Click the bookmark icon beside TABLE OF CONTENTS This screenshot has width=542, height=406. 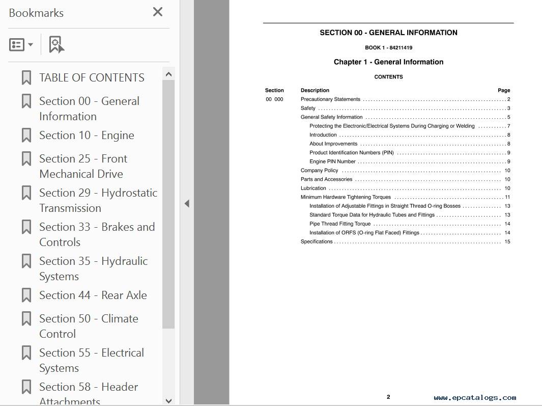26,77
